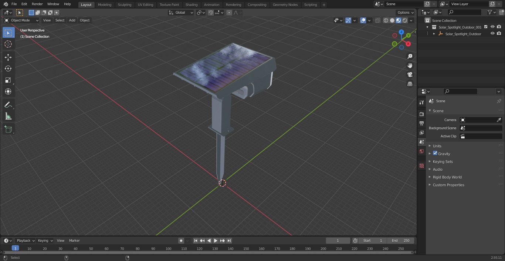Open the Render properties tab
Screen dimensions: 505x261
(421, 114)
